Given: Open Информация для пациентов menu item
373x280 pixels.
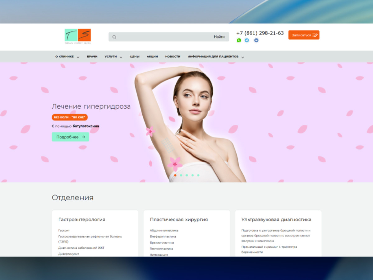Looking at the screenshot, I should [213, 57].
